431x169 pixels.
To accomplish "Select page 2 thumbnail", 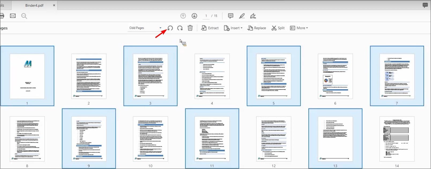I will (x=89, y=76).
